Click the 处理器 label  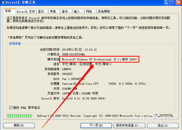click(x=55, y=84)
